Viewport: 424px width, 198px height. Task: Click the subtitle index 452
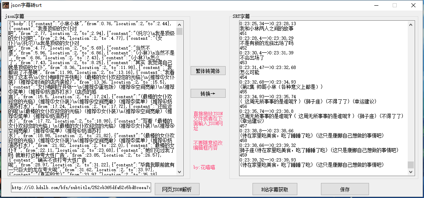243,48
